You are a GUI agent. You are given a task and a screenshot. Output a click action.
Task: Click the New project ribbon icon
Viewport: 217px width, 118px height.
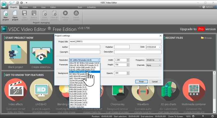click(6, 13)
